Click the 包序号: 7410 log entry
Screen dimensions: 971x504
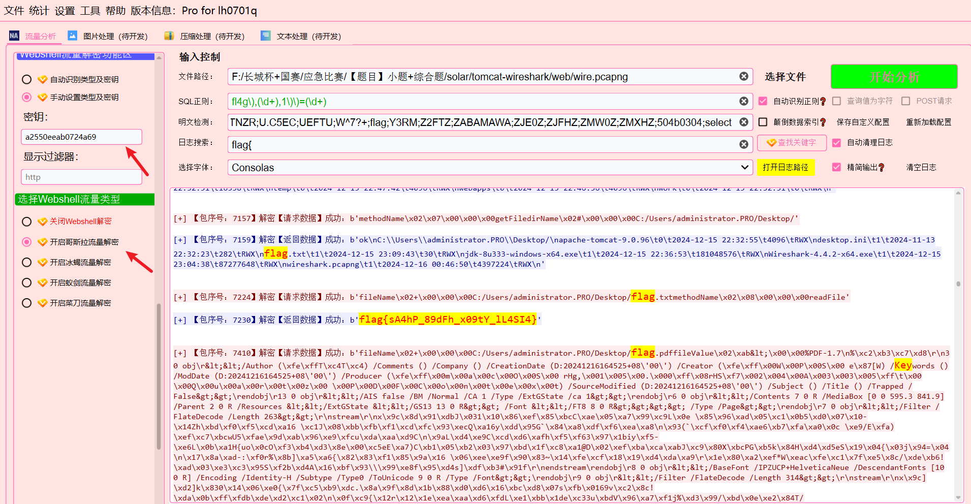click(x=561, y=425)
